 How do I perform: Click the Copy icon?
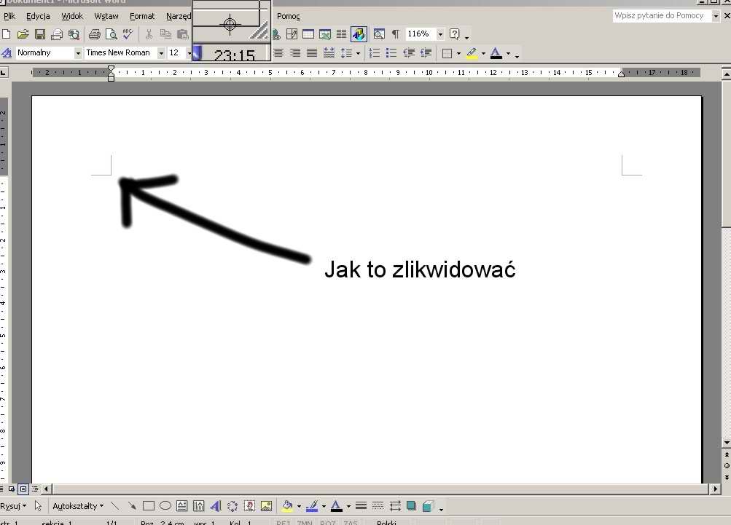click(165, 34)
